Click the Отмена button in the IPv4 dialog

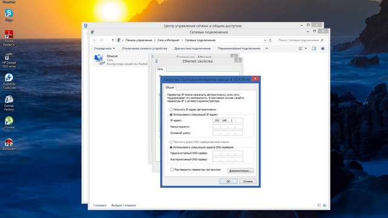coord(248,182)
